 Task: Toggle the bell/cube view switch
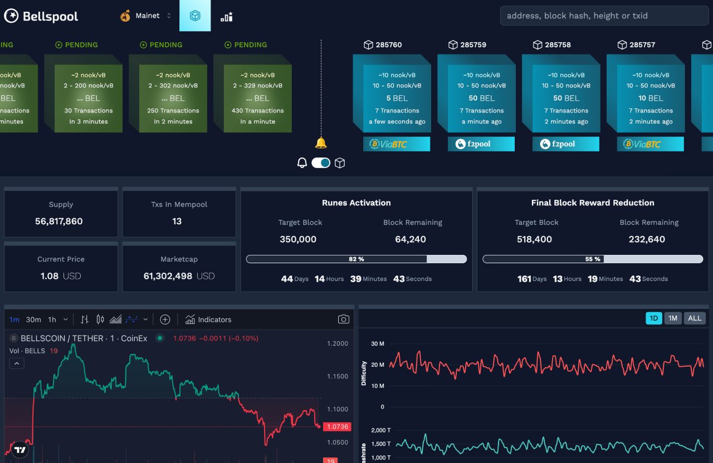[321, 162]
